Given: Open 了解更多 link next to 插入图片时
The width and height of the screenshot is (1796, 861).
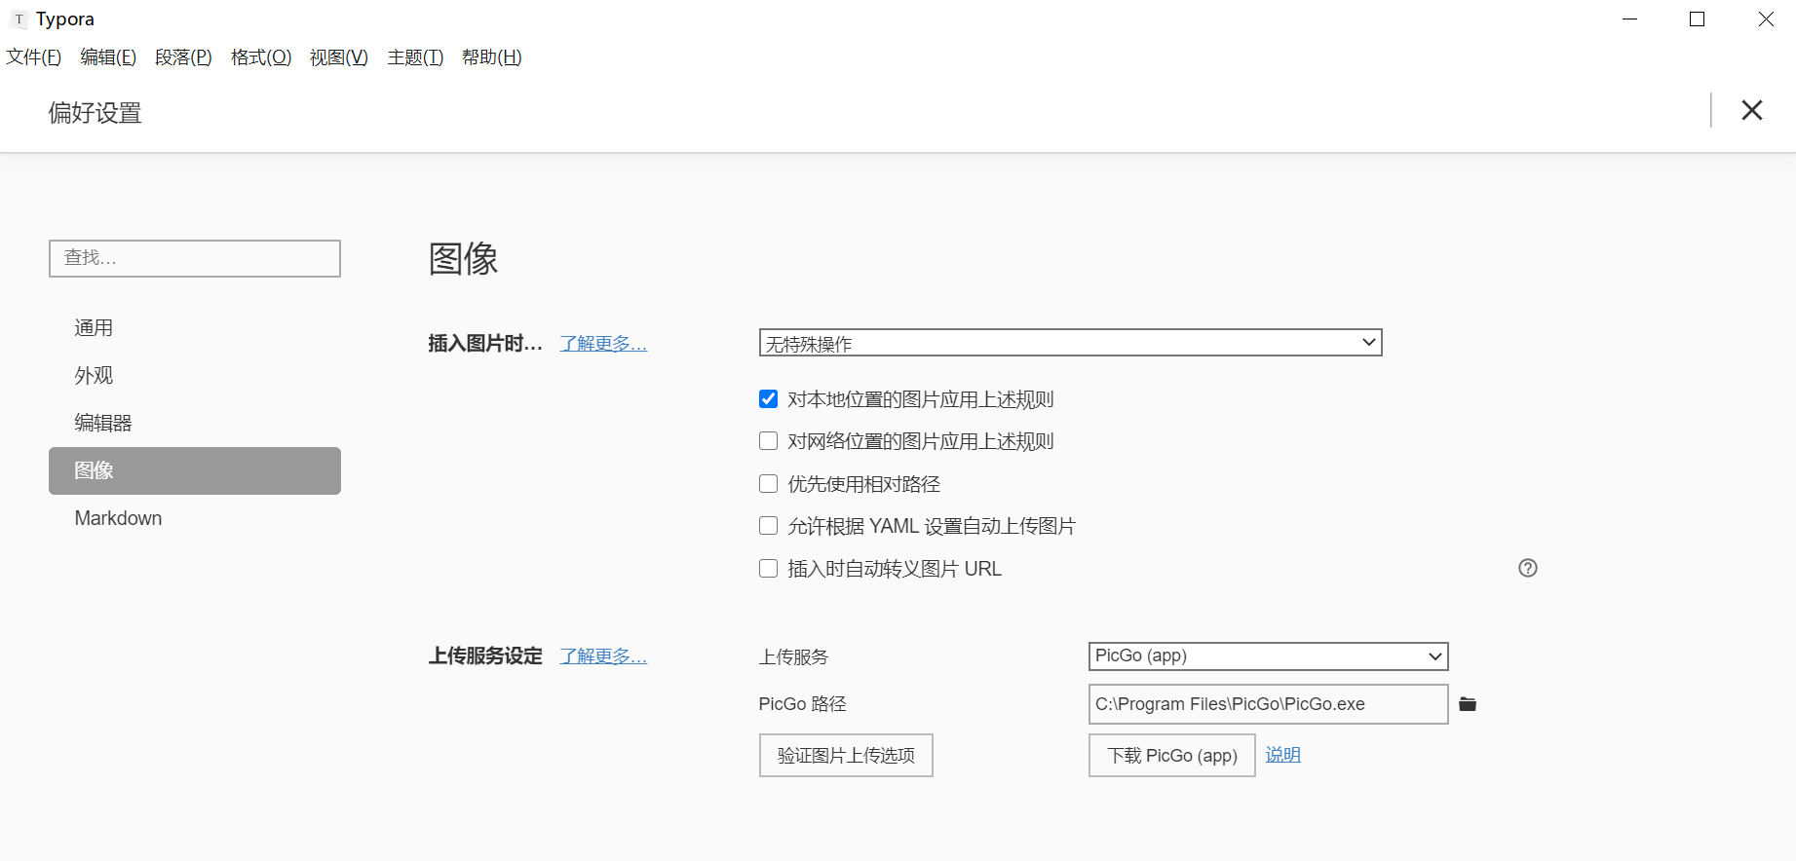Looking at the screenshot, I should 603,344.
